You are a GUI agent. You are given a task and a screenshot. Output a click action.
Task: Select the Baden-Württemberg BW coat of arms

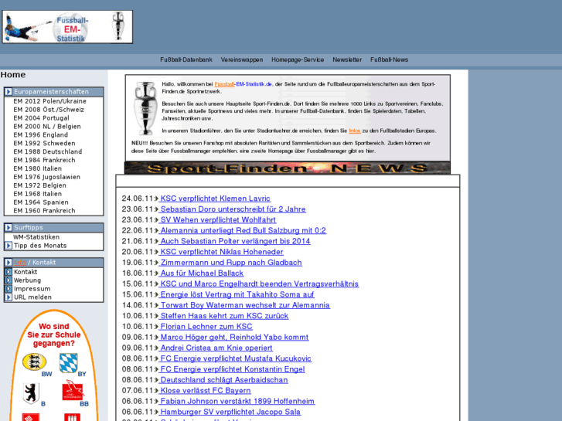(x=35, y=362)
